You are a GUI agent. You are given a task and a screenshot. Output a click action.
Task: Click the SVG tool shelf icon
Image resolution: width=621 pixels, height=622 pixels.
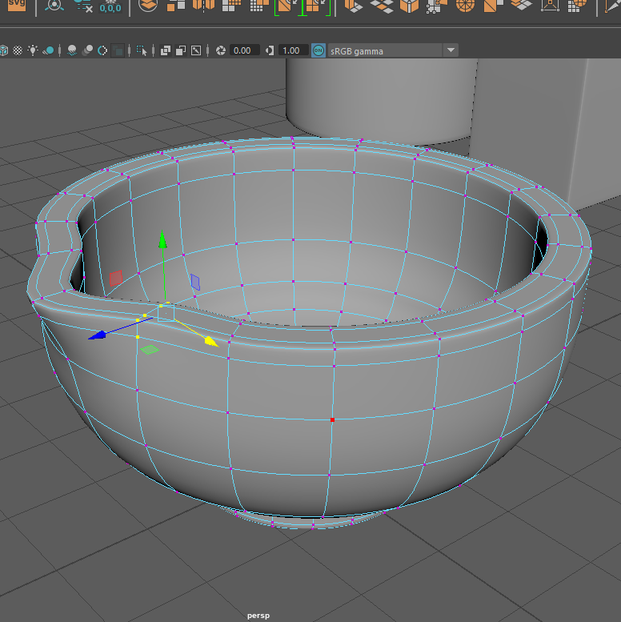point(18,6)
